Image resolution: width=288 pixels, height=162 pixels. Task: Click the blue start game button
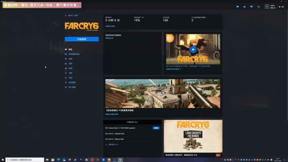pos(82,39)
